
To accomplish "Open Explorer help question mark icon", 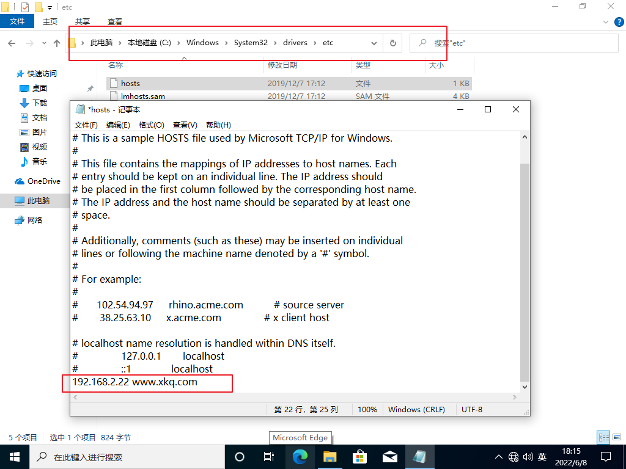I will click(x=619, y=22).
